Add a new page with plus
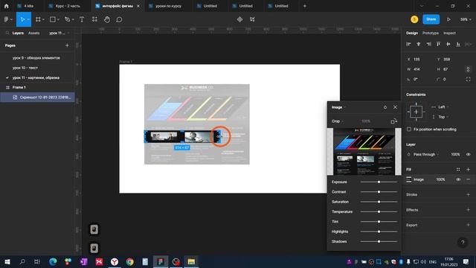 [67, 45]
